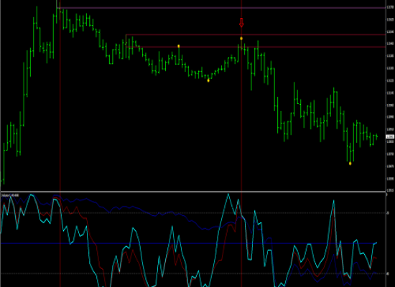395x287 pixels.
Task: Click the upper dotted level in the indicator
Action: (x=193, y=213)
